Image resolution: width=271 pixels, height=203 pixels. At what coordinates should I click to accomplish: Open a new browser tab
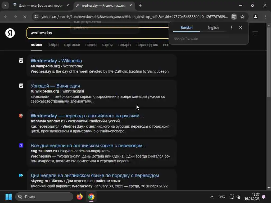click(140, 5)
